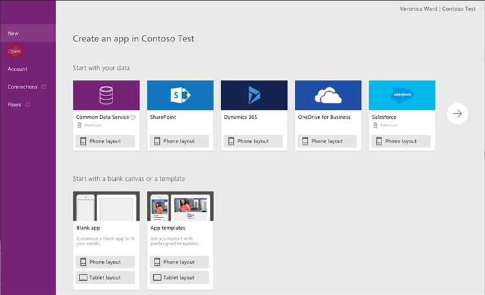Choose Phone layout for Dynamics 365
The width and height of the screenshot is (485, 295).
point(253,141)
